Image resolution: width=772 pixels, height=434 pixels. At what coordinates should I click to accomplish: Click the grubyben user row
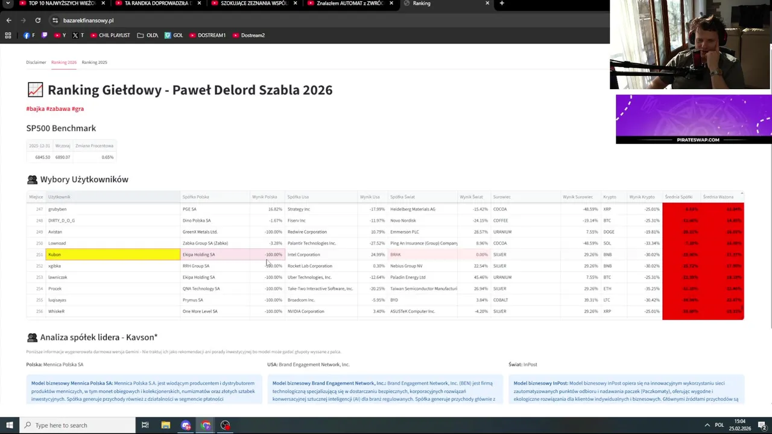pos(113,209)
